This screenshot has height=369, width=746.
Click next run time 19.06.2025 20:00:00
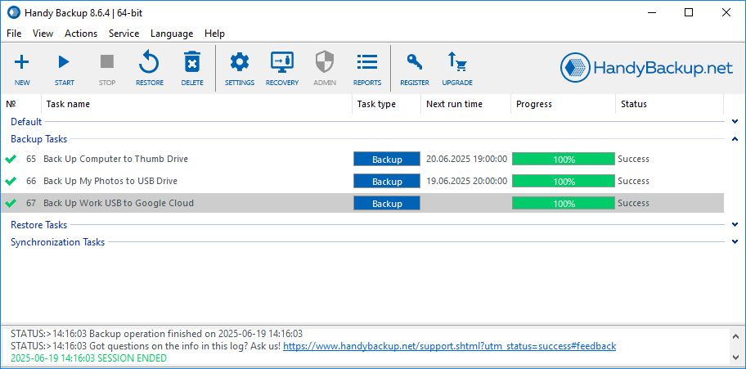[467, 182]
